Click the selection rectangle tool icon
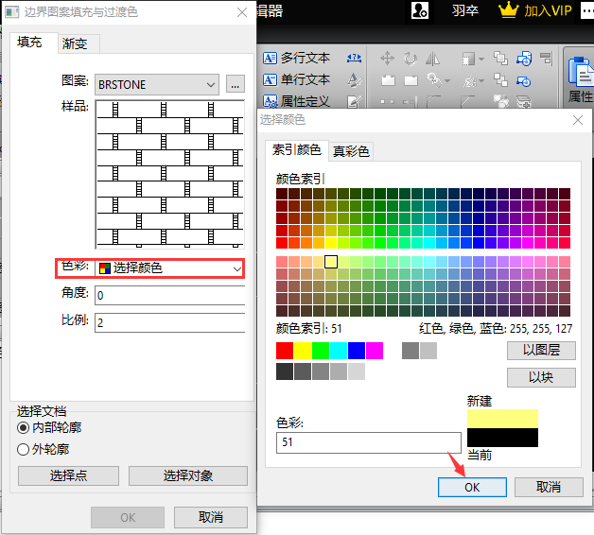 point(468,59)
